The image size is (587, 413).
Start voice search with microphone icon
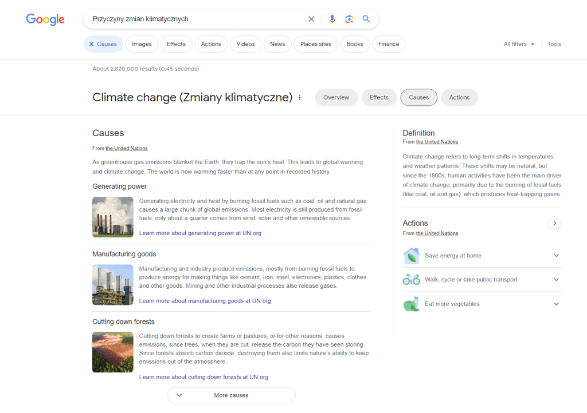(332, 19)
